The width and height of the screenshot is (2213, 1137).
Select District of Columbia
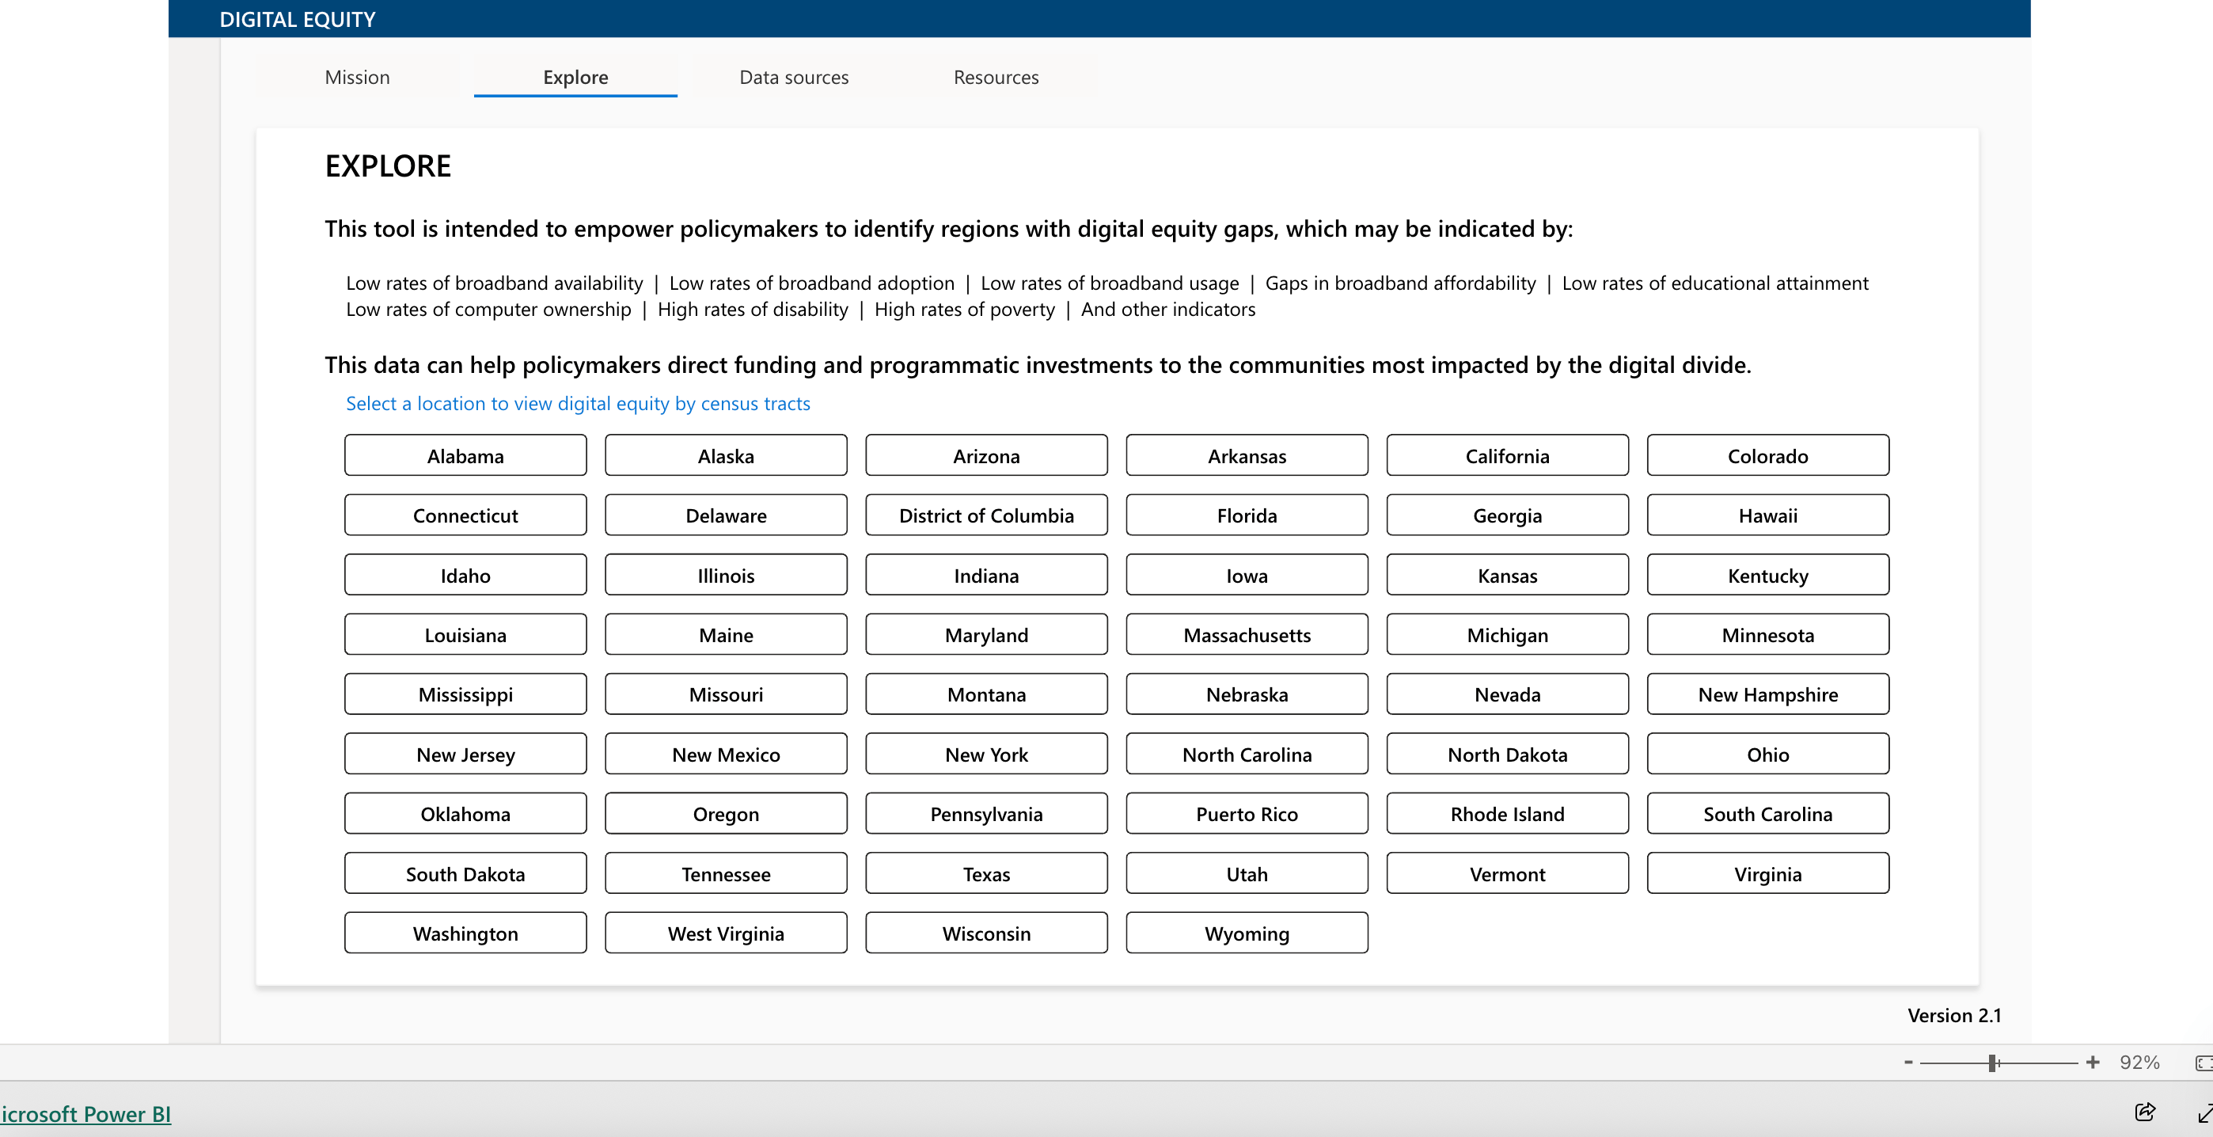pos(986,515)
